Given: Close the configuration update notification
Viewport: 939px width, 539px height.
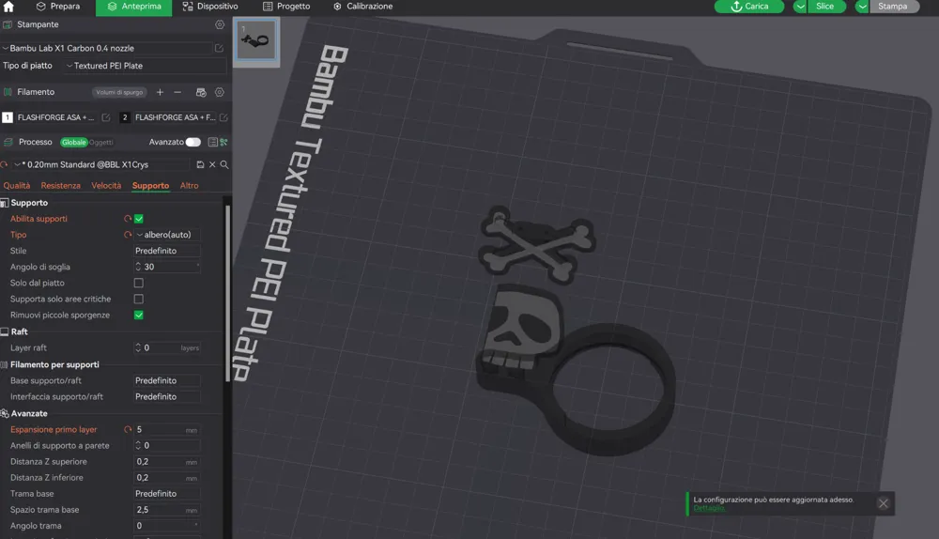Looking at the screenshot, I should [884, 503].
